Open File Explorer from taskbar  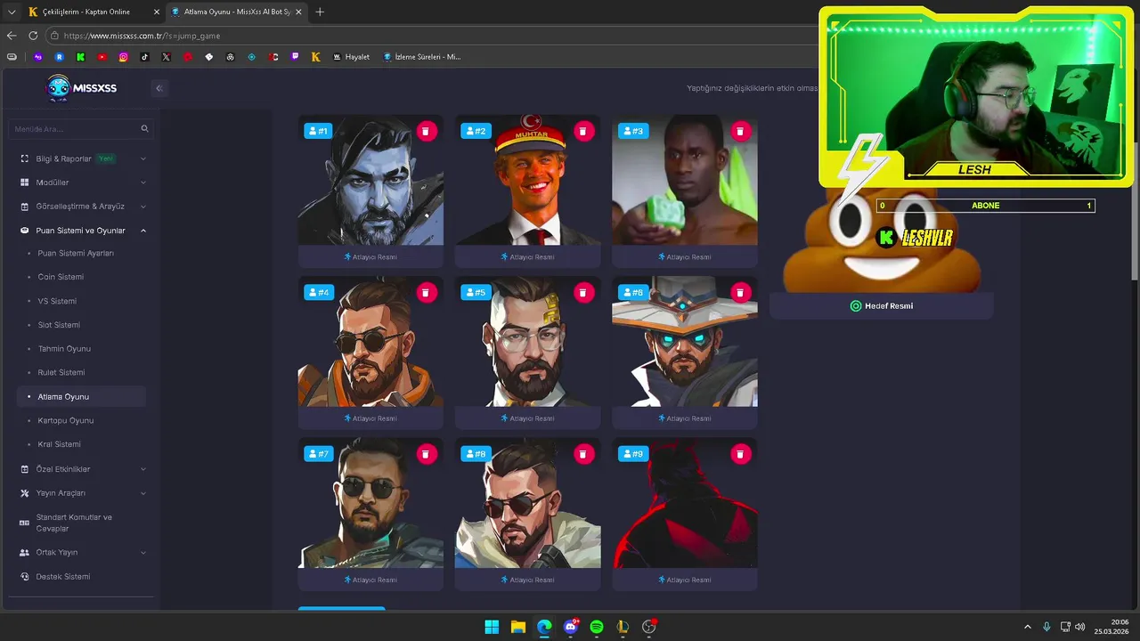click(517, 627)
